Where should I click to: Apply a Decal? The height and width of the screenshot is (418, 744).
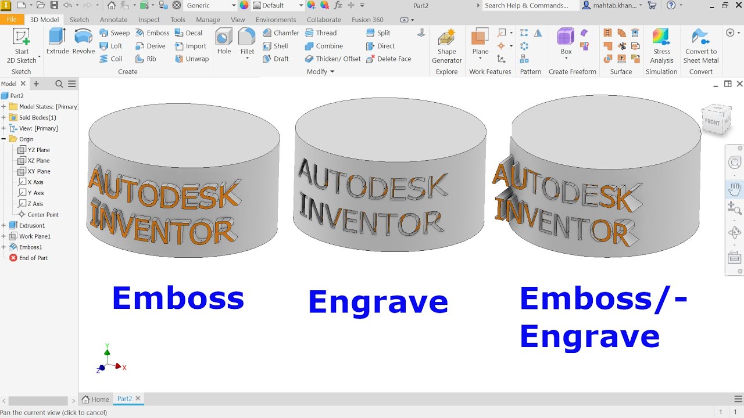(x=188, y=33)
